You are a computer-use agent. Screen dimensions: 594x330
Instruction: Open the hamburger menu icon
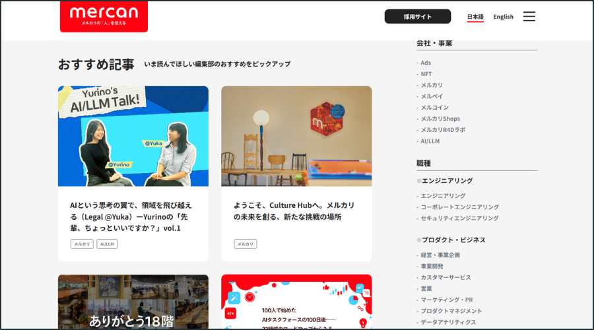pos(529,16)
